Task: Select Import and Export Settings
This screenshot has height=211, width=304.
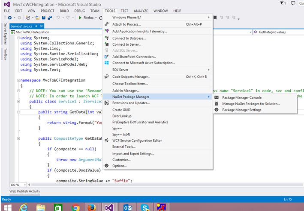Action: 133,154
